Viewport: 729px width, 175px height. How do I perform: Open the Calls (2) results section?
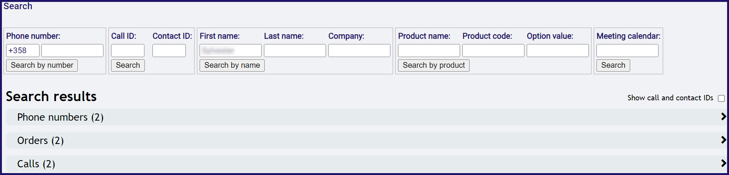(36, 164)
